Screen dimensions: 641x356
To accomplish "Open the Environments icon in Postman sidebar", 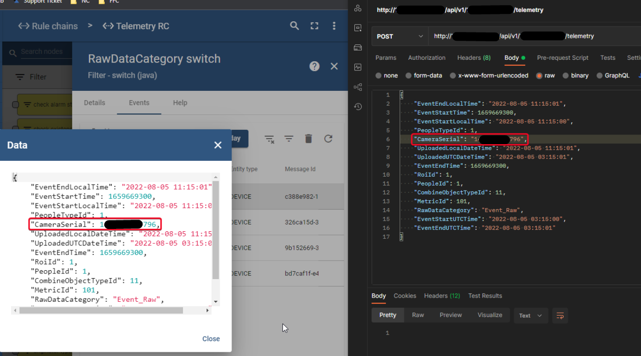I will 358,47.
